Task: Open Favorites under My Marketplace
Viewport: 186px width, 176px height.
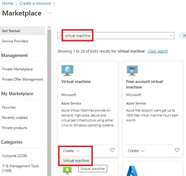Action: point(9,107)
